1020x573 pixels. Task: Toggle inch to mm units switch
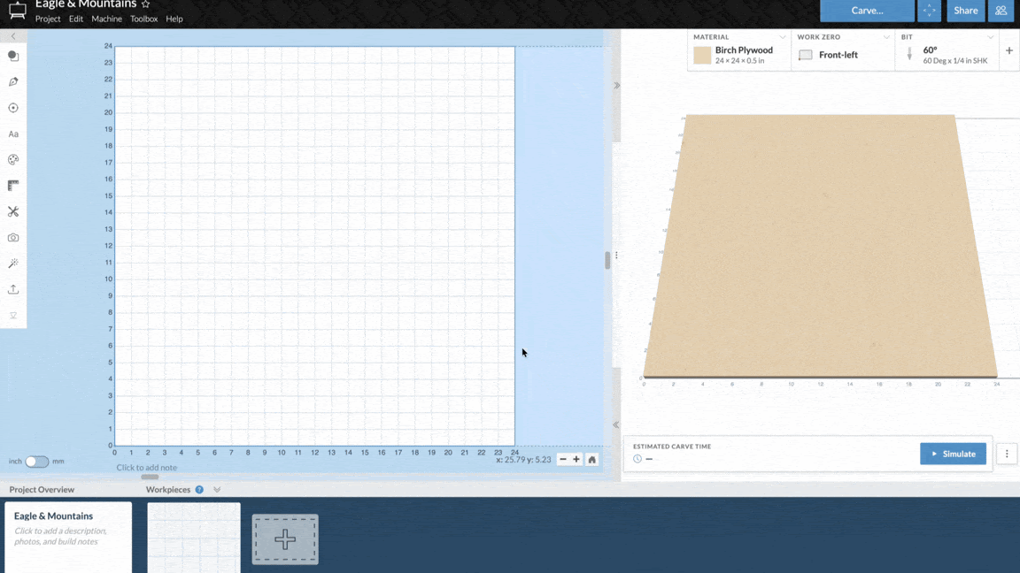37,462
